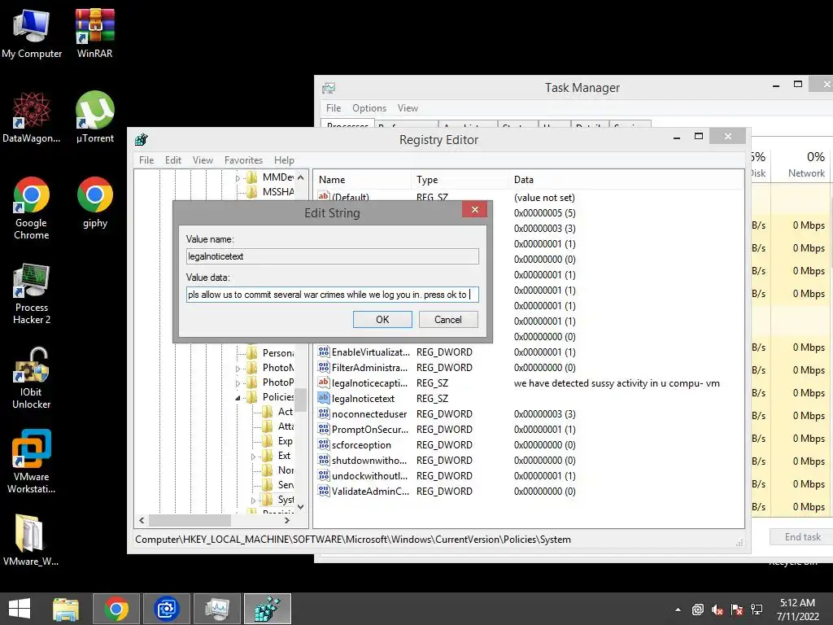Image resolution: width=833 pixels, height=625 pixels.
Task: Select the ValidateAdminCodeSignatures DWORD icon
Action: pyautogui.click(x=324, y=491)
